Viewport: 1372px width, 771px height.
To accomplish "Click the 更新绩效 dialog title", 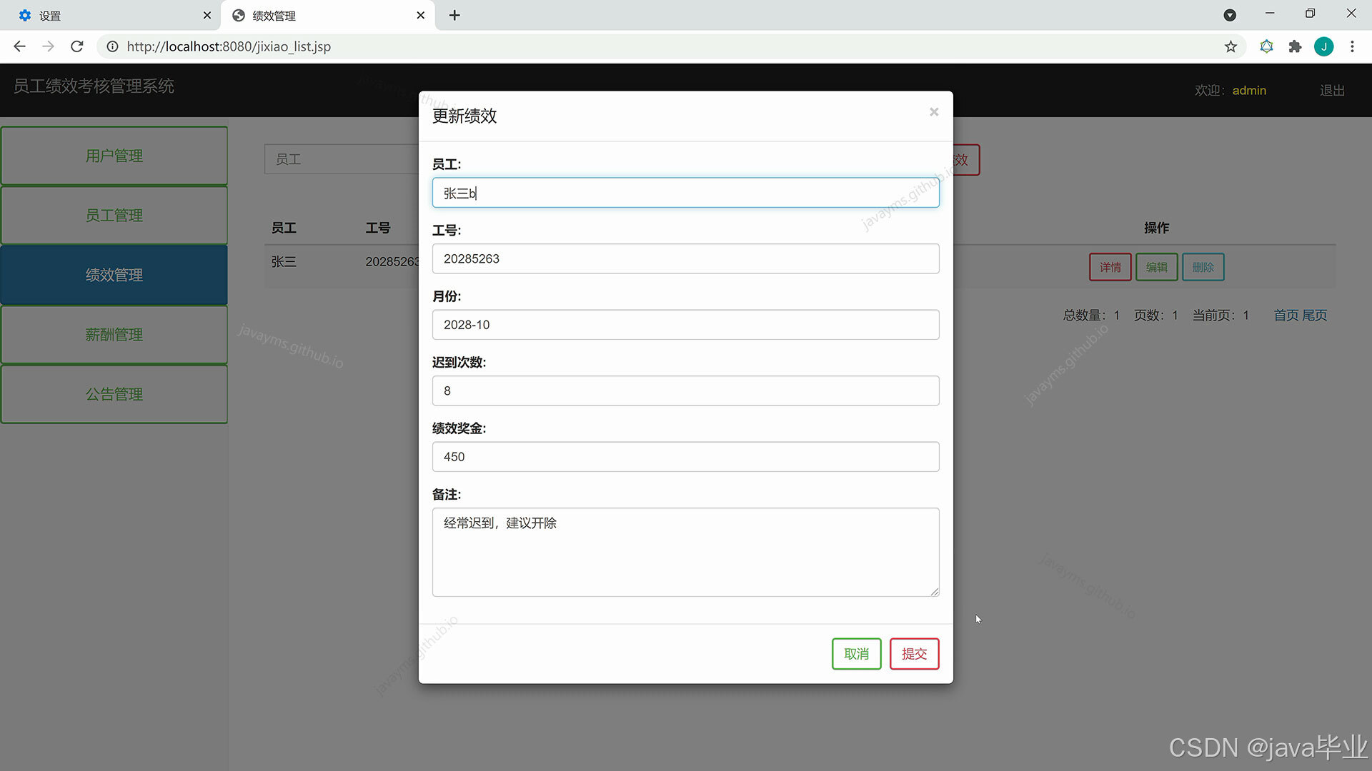I will coord(464,116).
